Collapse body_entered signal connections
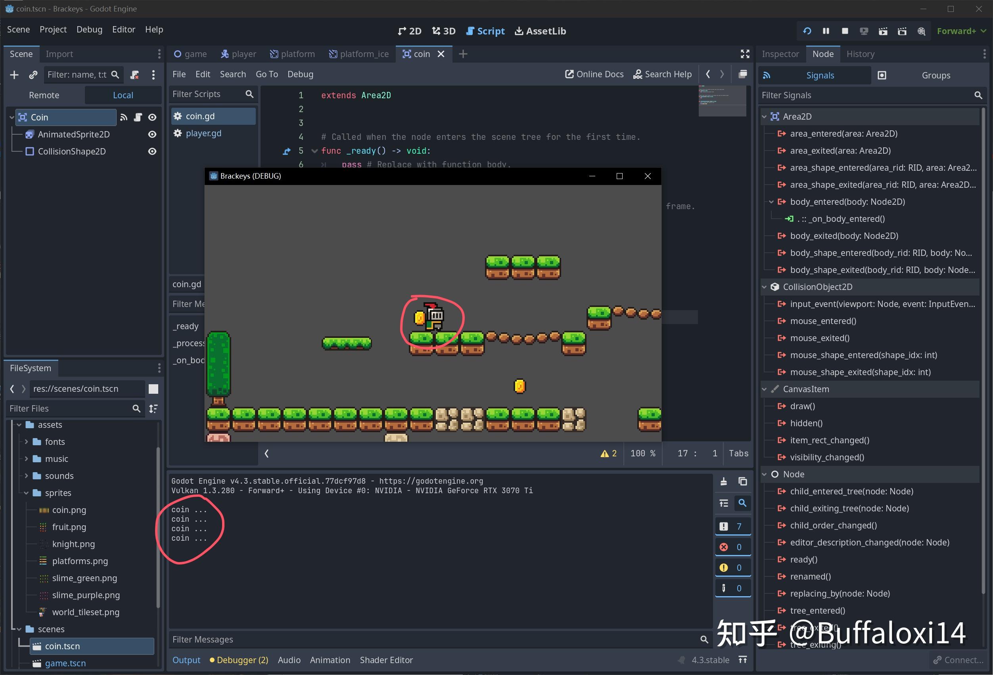 point(771,202)
